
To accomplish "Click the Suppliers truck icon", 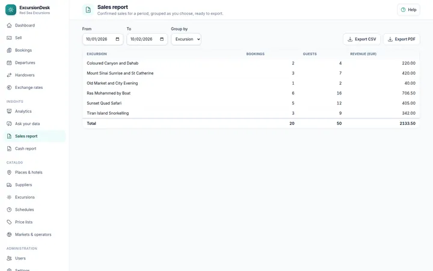I will (9, 184).
